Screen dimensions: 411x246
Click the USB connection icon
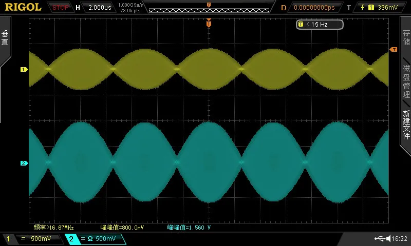380,238
